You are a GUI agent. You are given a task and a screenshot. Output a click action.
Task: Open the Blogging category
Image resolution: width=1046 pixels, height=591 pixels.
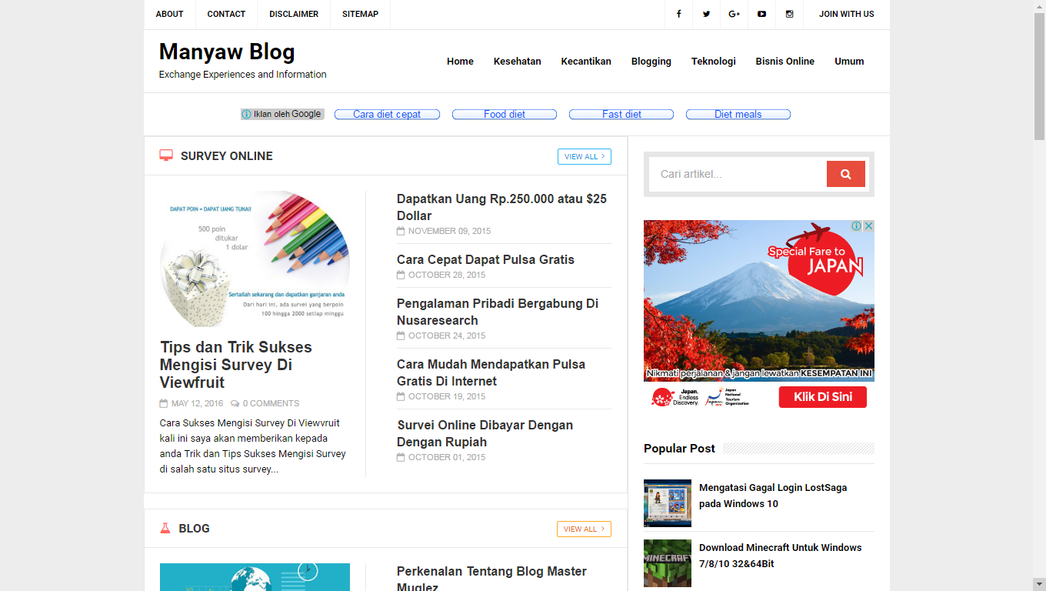click(x=651, y=62)
